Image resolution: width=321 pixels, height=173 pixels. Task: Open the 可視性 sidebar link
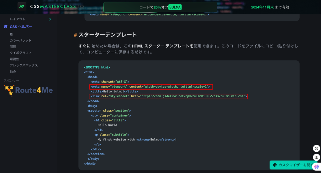(14, 59)
